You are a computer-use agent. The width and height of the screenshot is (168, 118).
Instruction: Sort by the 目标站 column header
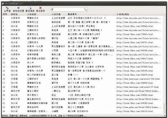coord(14,14)
